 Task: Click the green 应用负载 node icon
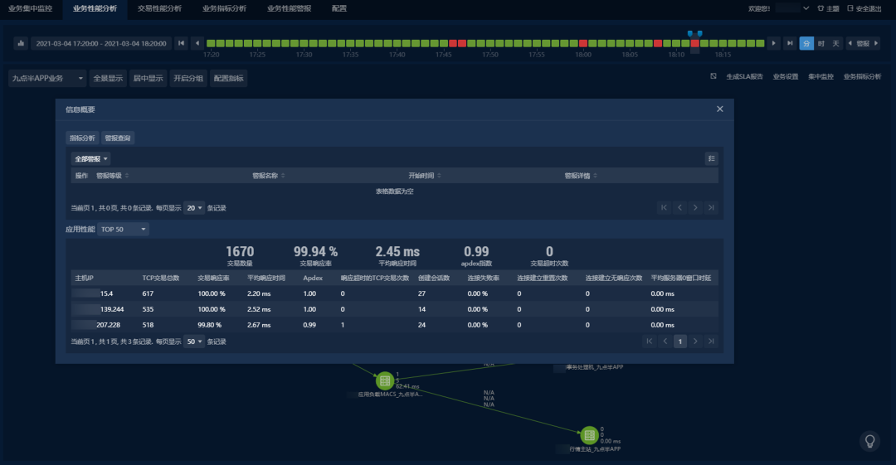tap(384, 380)
